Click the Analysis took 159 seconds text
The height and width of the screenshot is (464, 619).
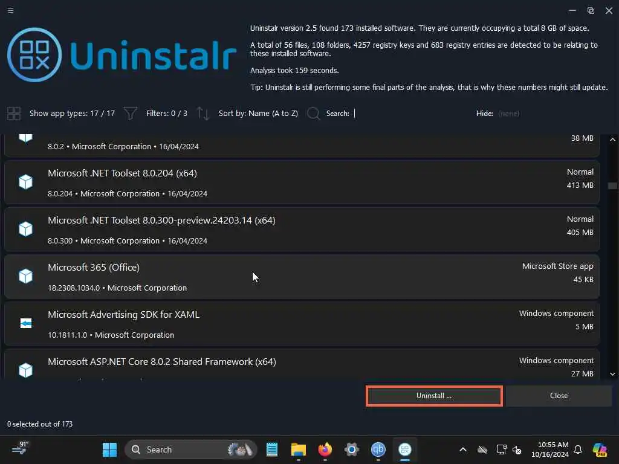click(x=294, y=71)
